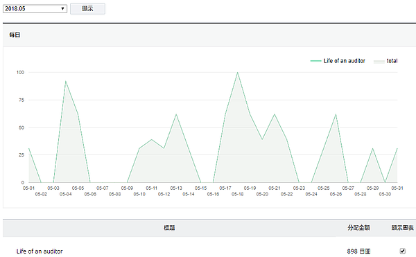Screen dimensions: 416x257
Task: Click the 05-26 data point on chart
Action: (x=336, y=114)
